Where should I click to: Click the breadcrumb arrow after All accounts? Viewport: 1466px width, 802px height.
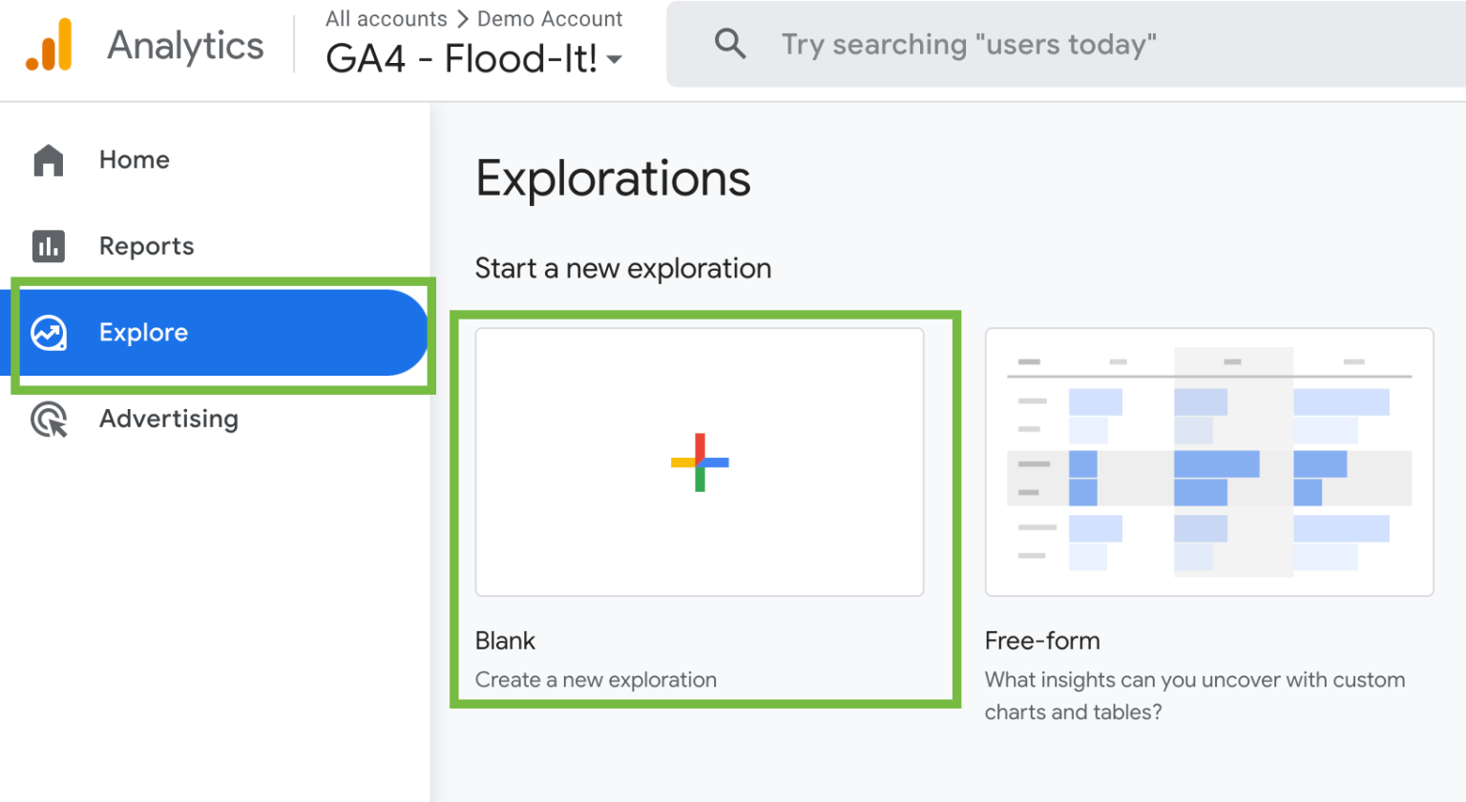461,18
